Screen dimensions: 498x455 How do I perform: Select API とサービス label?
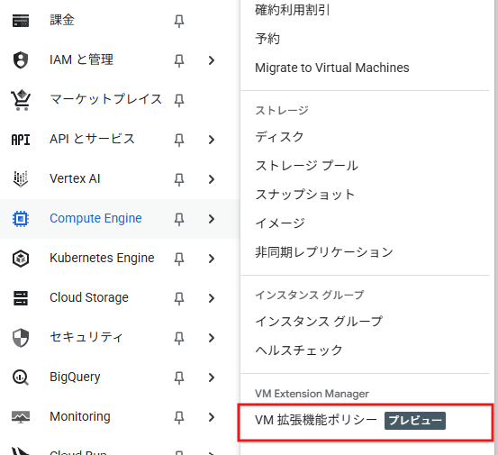(x=92, y=139)
